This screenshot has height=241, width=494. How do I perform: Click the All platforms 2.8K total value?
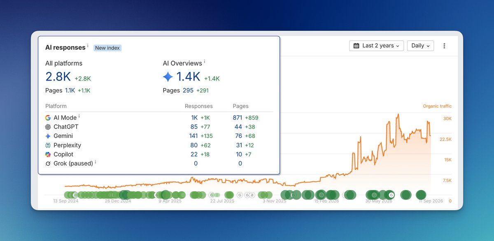(x=58, y=77)
